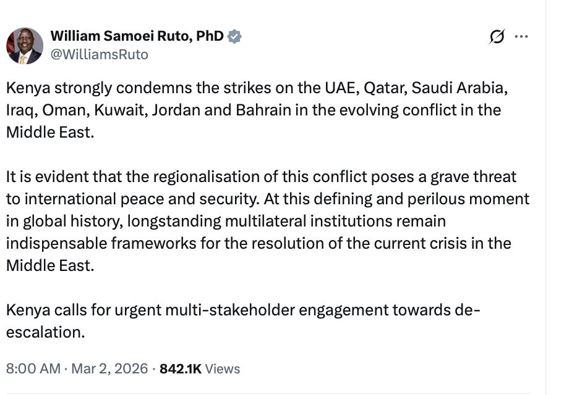The height and width of the screenshot is (395, 564).
Task: Click the PhD suffix in the name
Action: pos(210,36)
